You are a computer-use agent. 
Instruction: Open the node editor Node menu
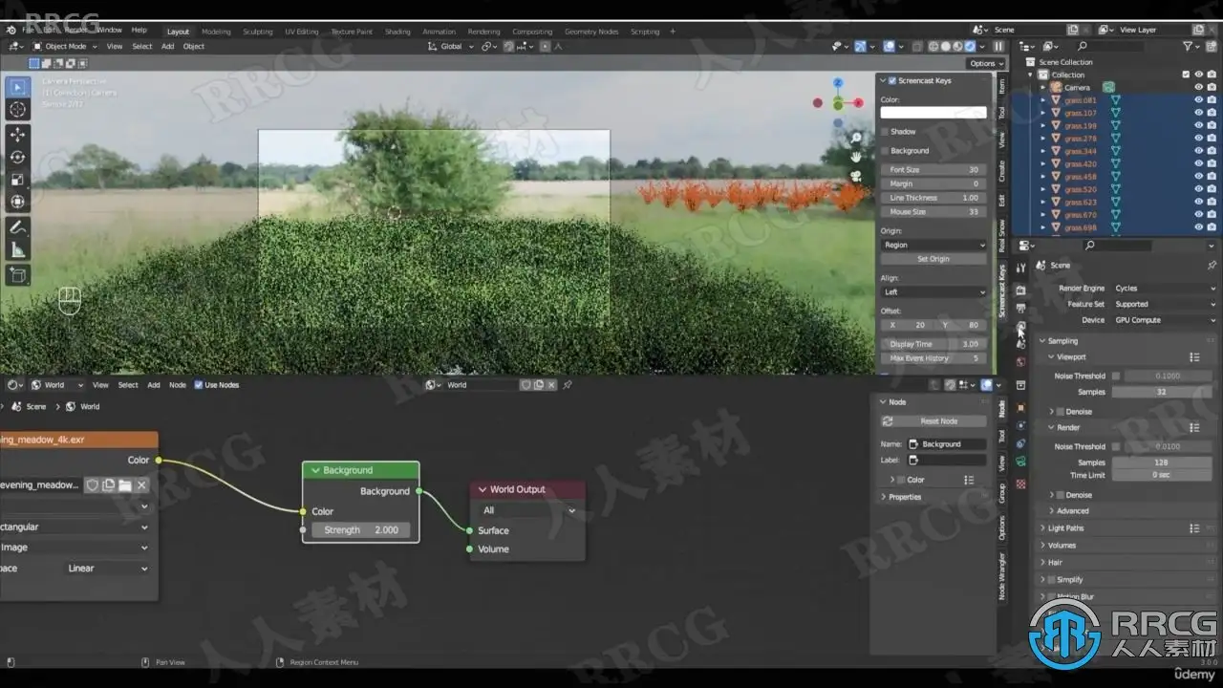click(x=178, y=385)
